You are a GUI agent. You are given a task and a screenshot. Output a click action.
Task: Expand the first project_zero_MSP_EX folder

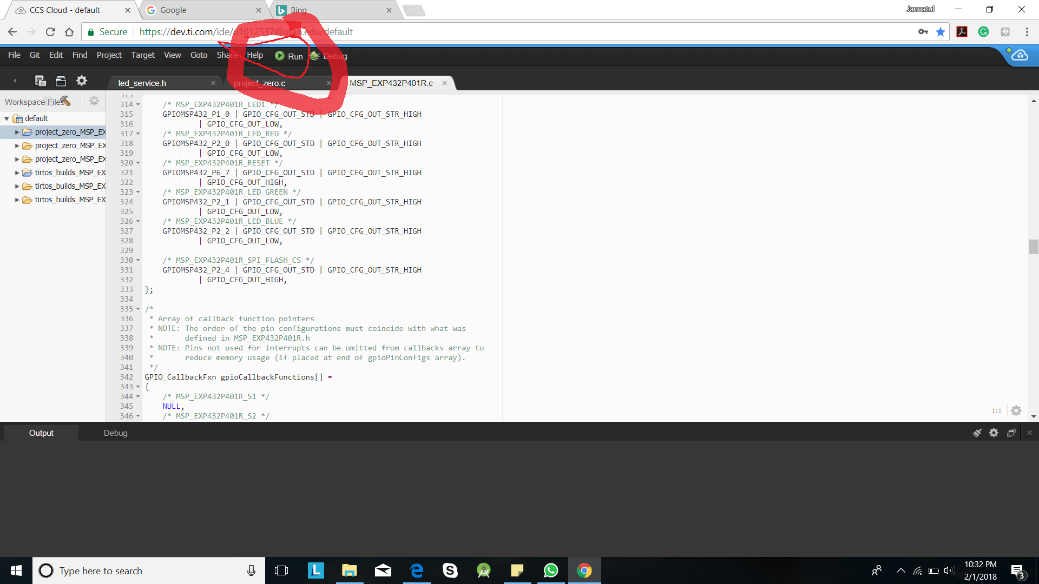[17, 132]
